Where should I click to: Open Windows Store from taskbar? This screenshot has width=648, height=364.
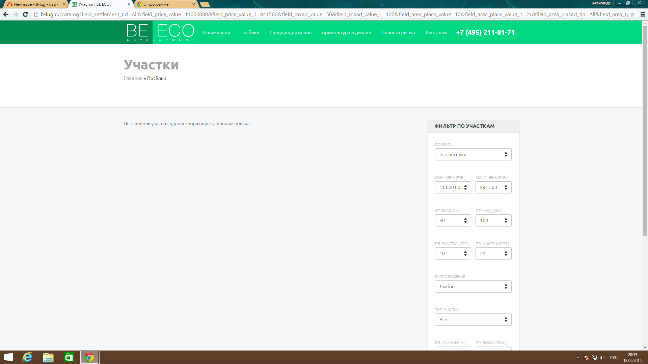(69, 357)
